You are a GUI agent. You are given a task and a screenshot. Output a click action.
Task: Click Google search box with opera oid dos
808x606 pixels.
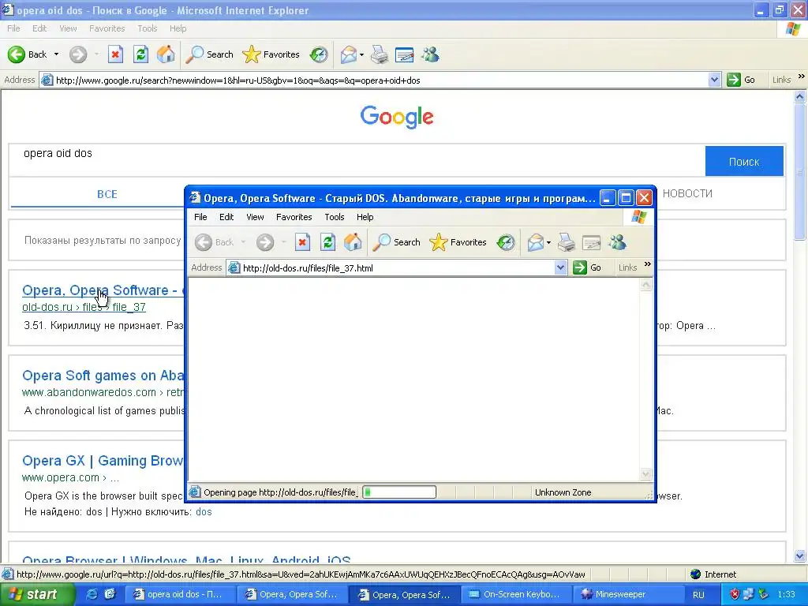pyautogui.click(x=357, y=161)
